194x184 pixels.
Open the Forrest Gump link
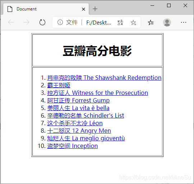[x=78, y=100]
